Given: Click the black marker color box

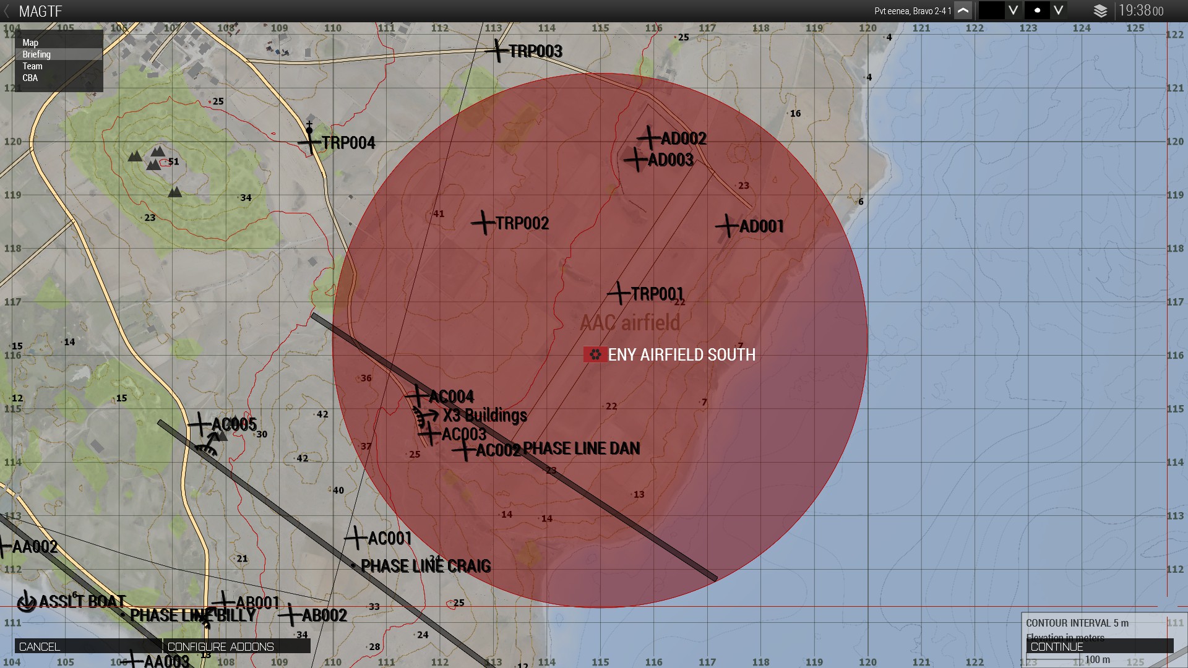Looking at the screenshot, I should click(x=991, y=11).
